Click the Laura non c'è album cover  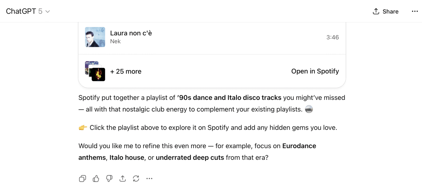click(95, 37)
